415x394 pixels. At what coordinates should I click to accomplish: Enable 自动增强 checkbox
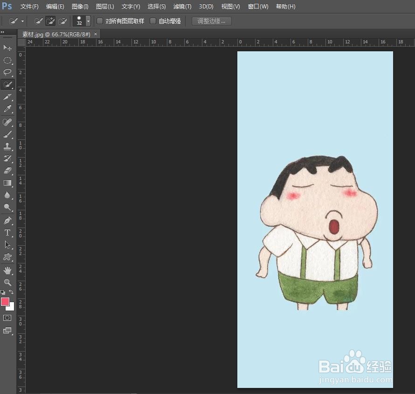click(153, 21)
